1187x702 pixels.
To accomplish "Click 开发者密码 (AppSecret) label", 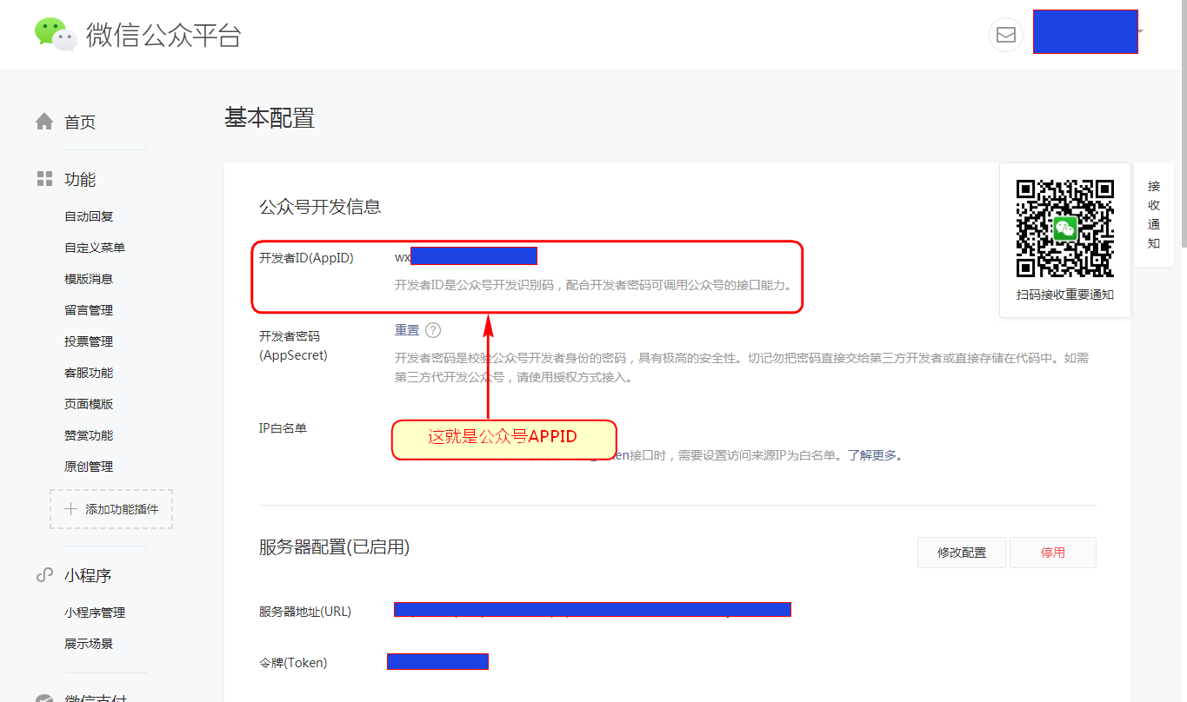I will pyautogui.click(x=294, y=346).
